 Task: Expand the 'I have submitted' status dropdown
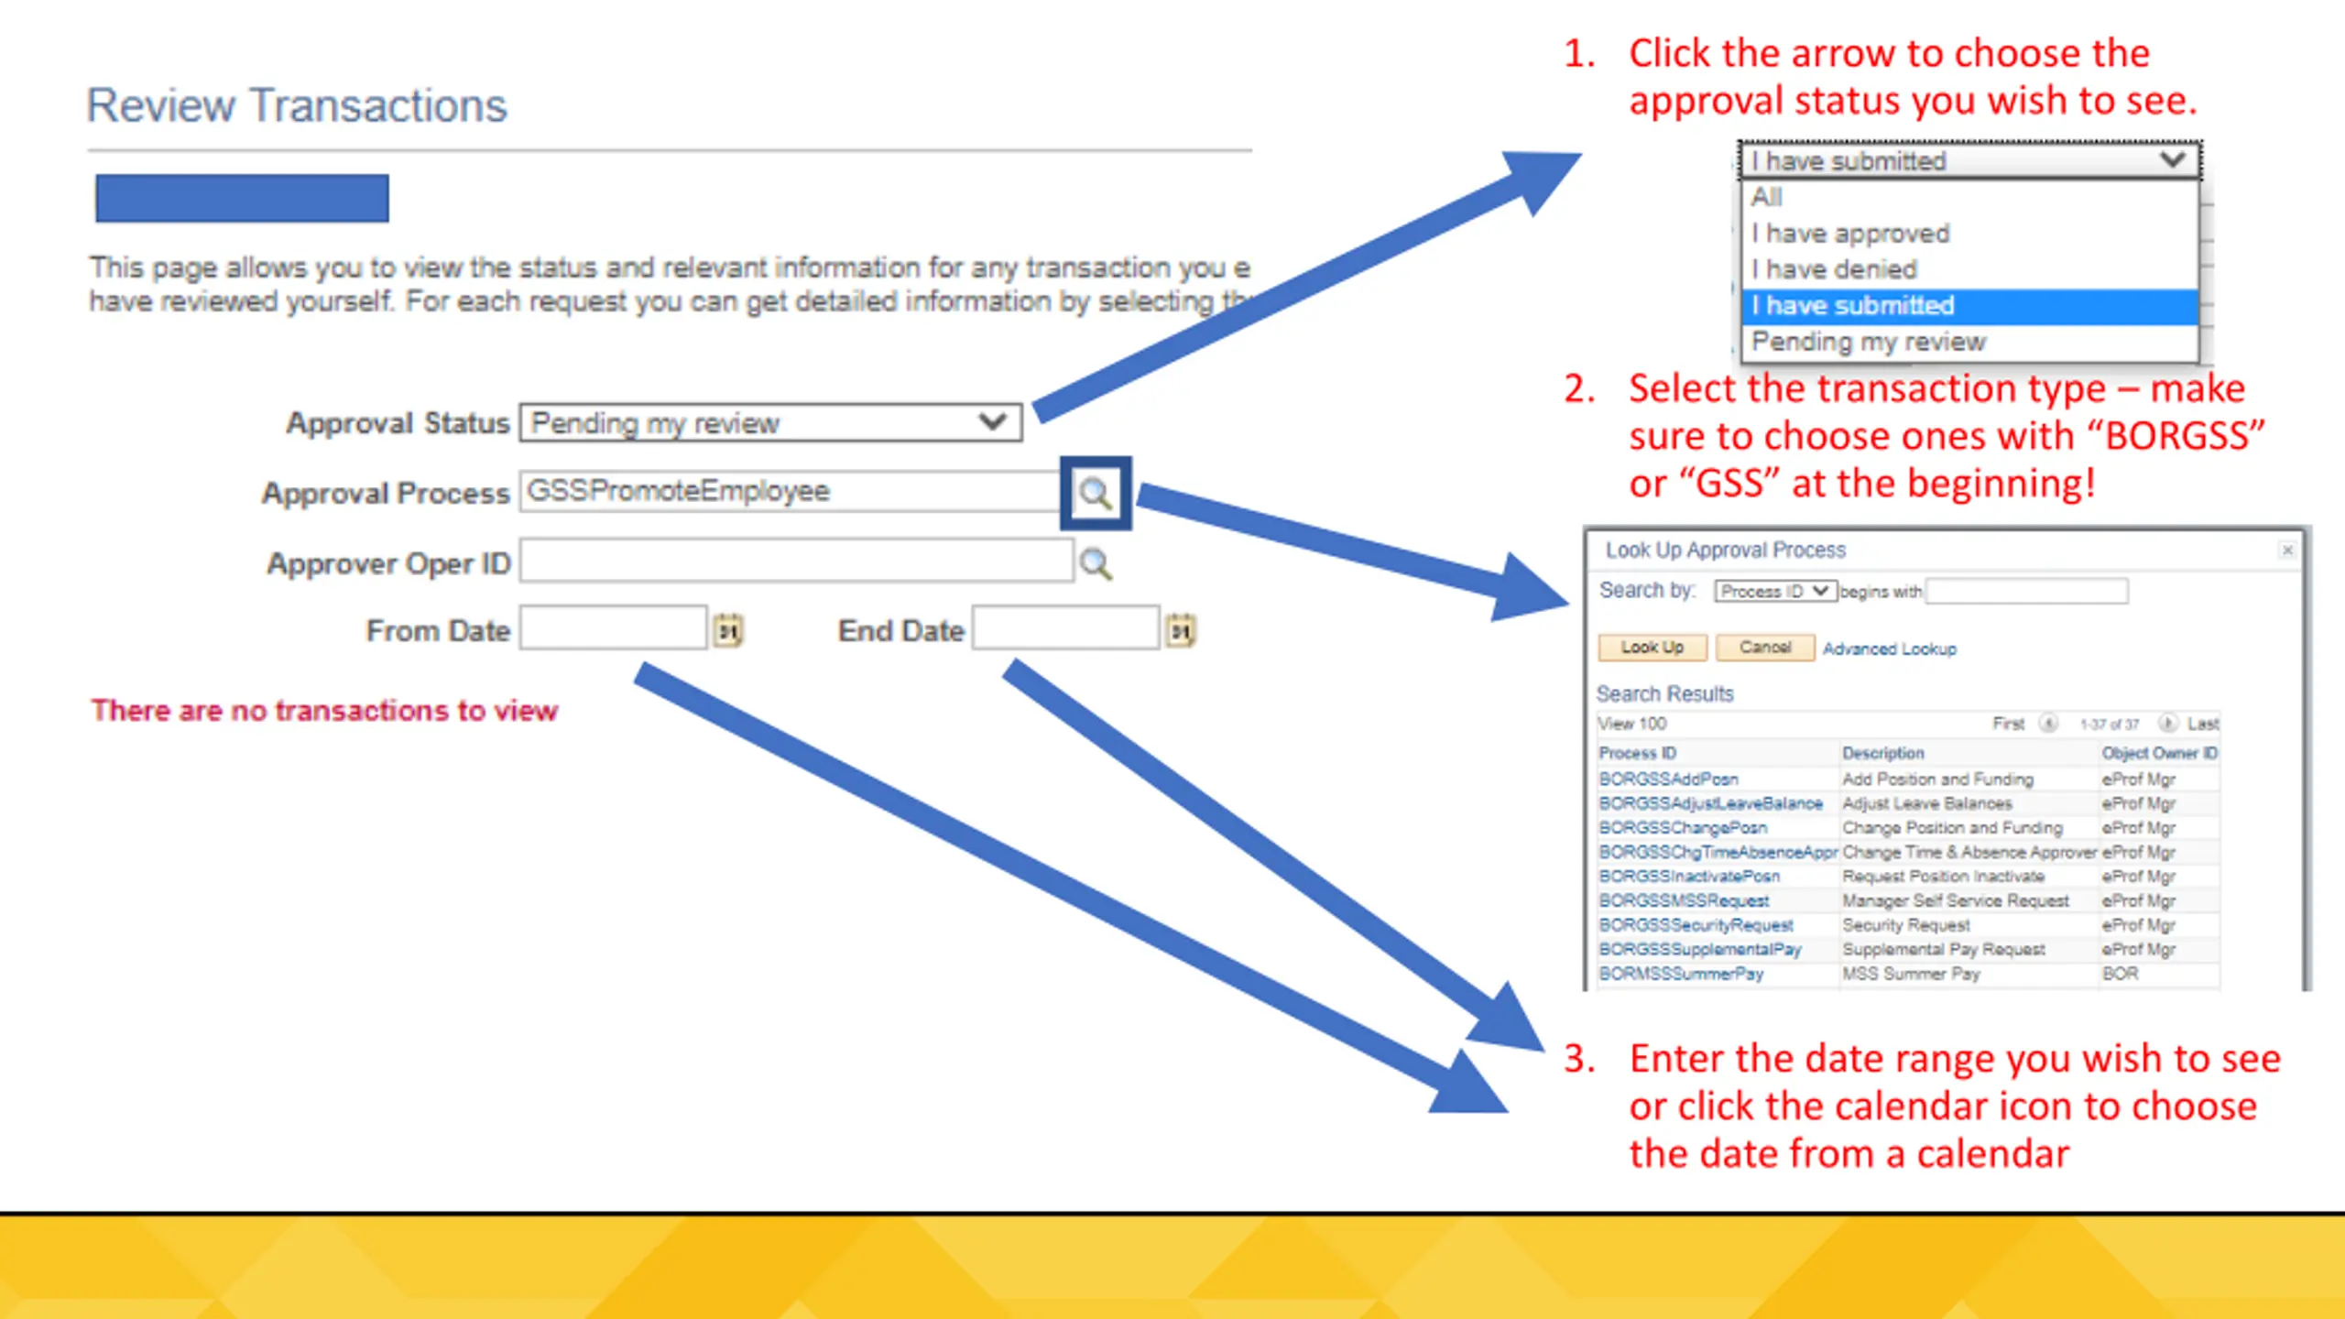[1969, 160]
